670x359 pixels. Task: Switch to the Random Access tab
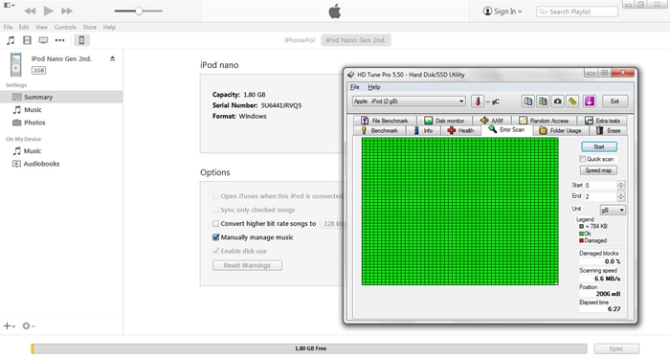544,121
